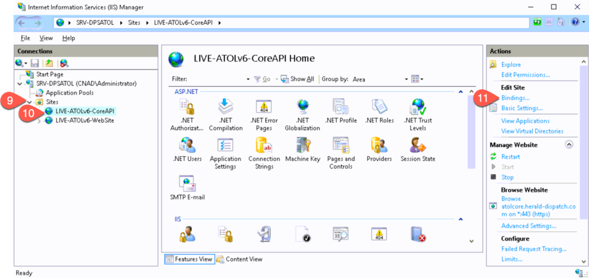Click Restart in Manage Website

(x=510, y=157)
